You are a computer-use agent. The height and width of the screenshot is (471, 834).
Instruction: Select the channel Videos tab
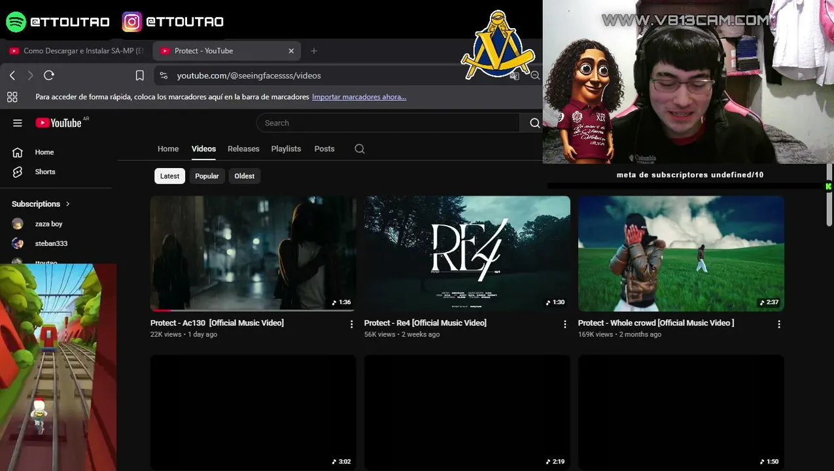(203, 149)
